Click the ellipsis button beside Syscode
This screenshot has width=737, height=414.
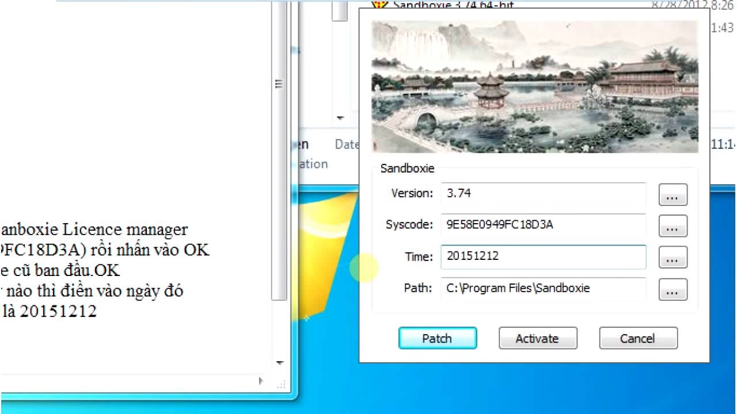coord(673,227)
